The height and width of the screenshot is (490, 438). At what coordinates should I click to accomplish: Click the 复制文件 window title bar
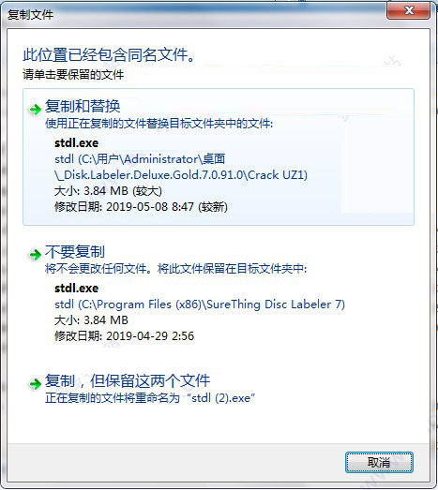pyautogui.click(x=194, y=14)
